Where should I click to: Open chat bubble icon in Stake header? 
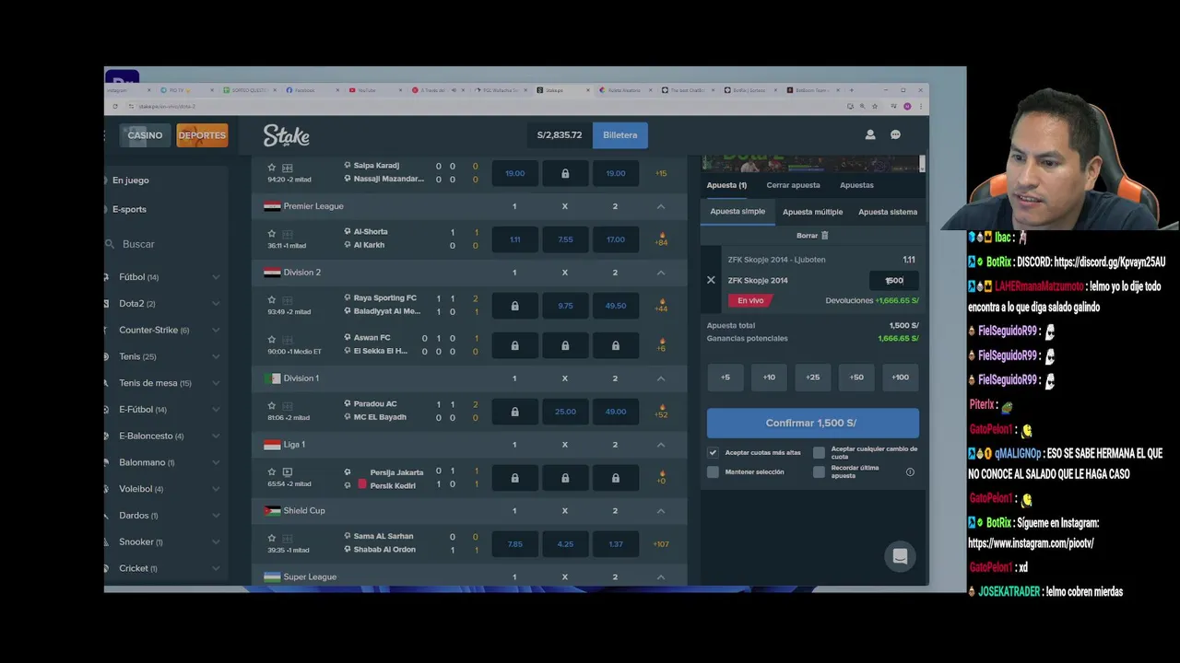895,134
